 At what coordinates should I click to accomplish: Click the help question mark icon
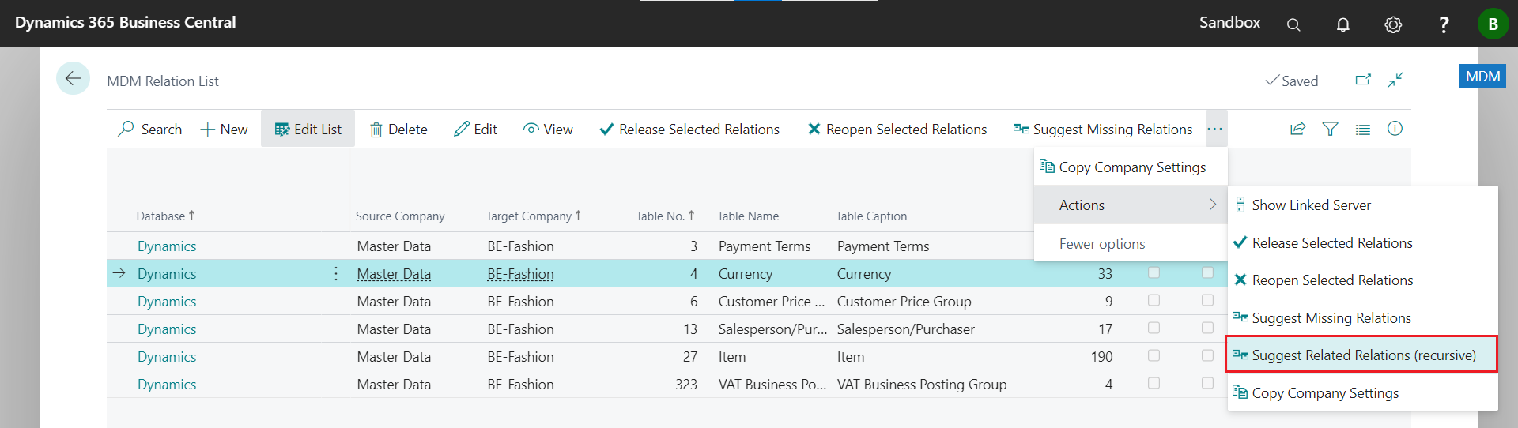click(x=1444, y=24)
